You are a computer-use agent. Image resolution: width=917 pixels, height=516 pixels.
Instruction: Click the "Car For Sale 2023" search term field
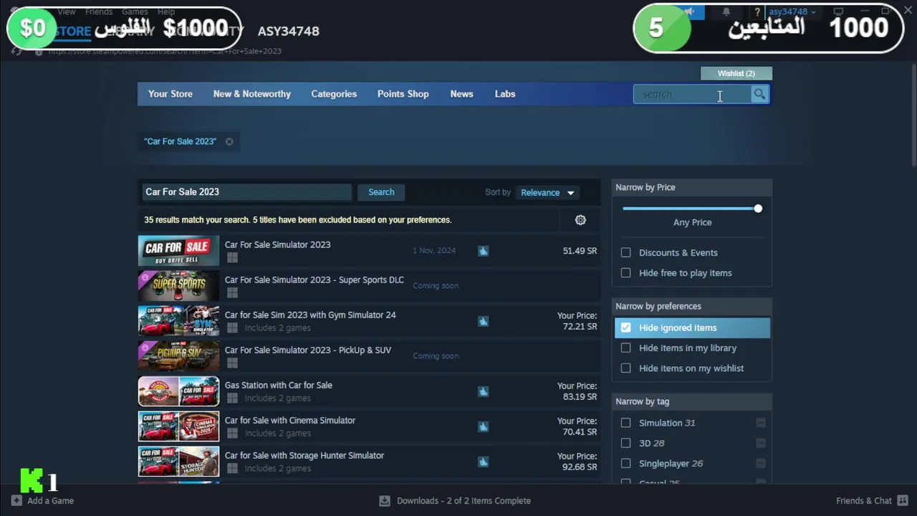click(246, 192)
